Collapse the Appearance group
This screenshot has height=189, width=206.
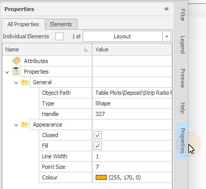coord(16,125)
